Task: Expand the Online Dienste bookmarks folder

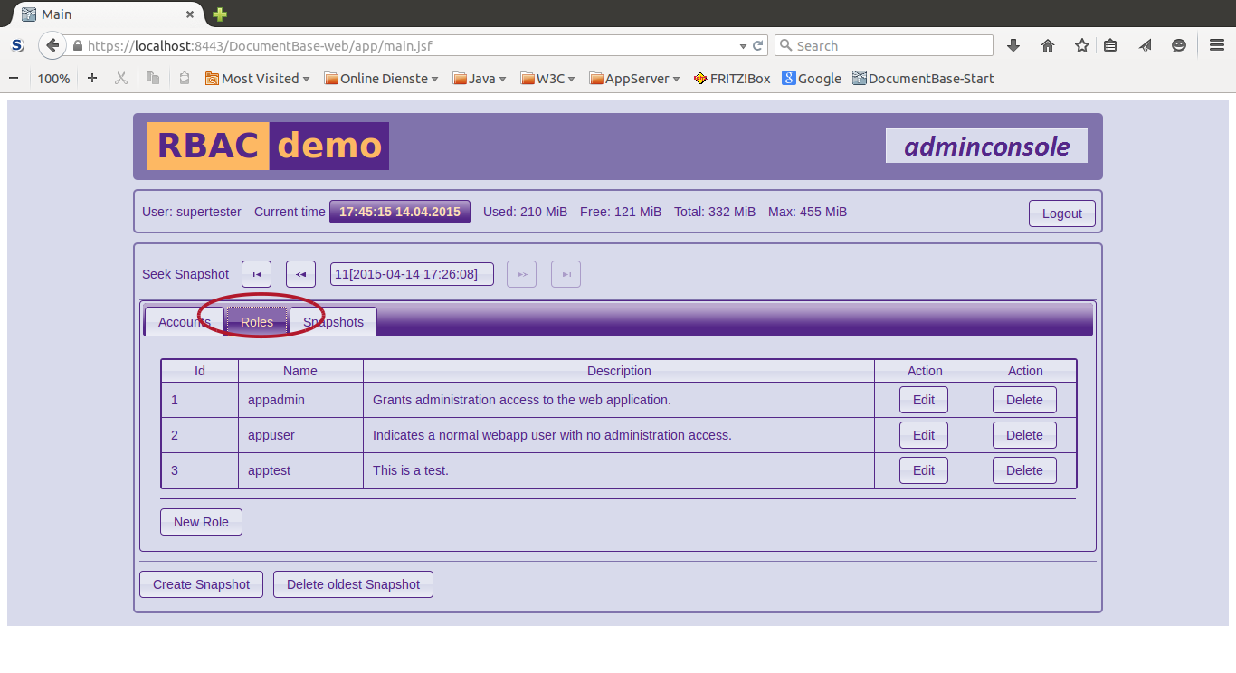Action: [x=381, y=79]
